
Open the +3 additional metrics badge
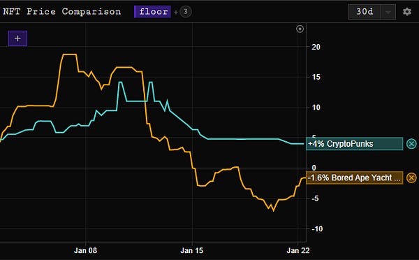coord(186,12)
